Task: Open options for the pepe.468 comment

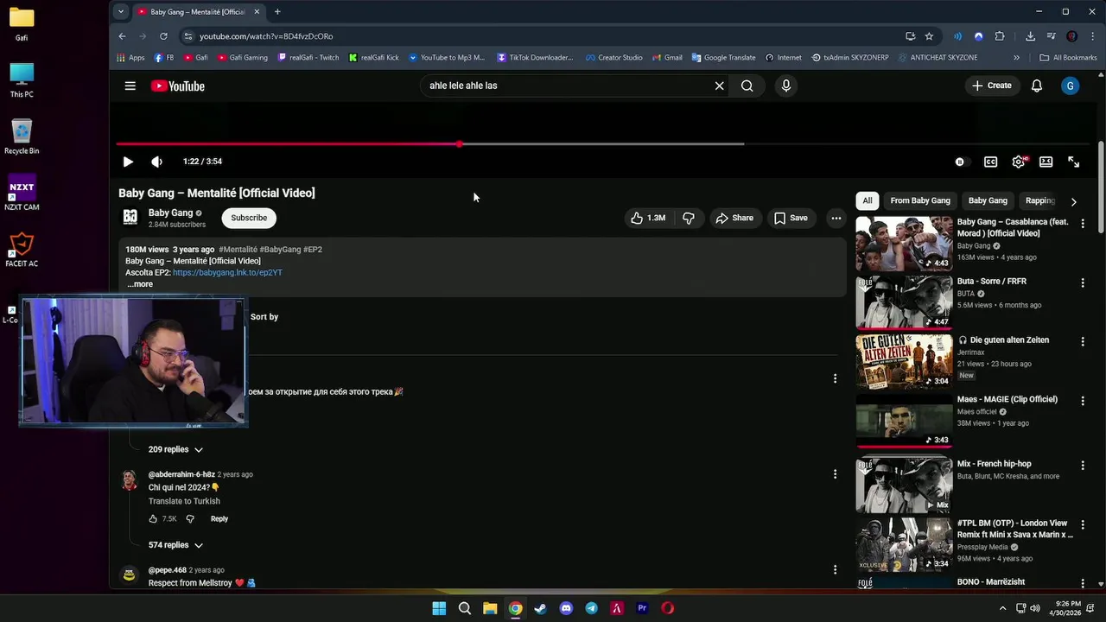Action: coord(835,569)
